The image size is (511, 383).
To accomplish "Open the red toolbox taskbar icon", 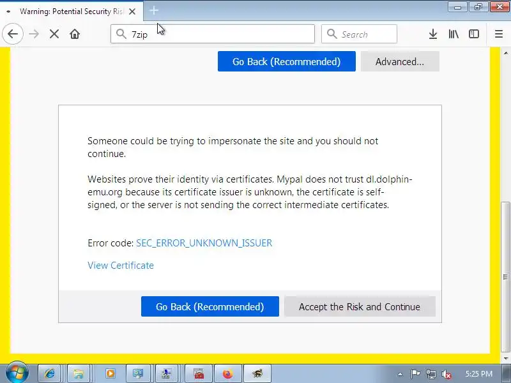I will point(199,373).
